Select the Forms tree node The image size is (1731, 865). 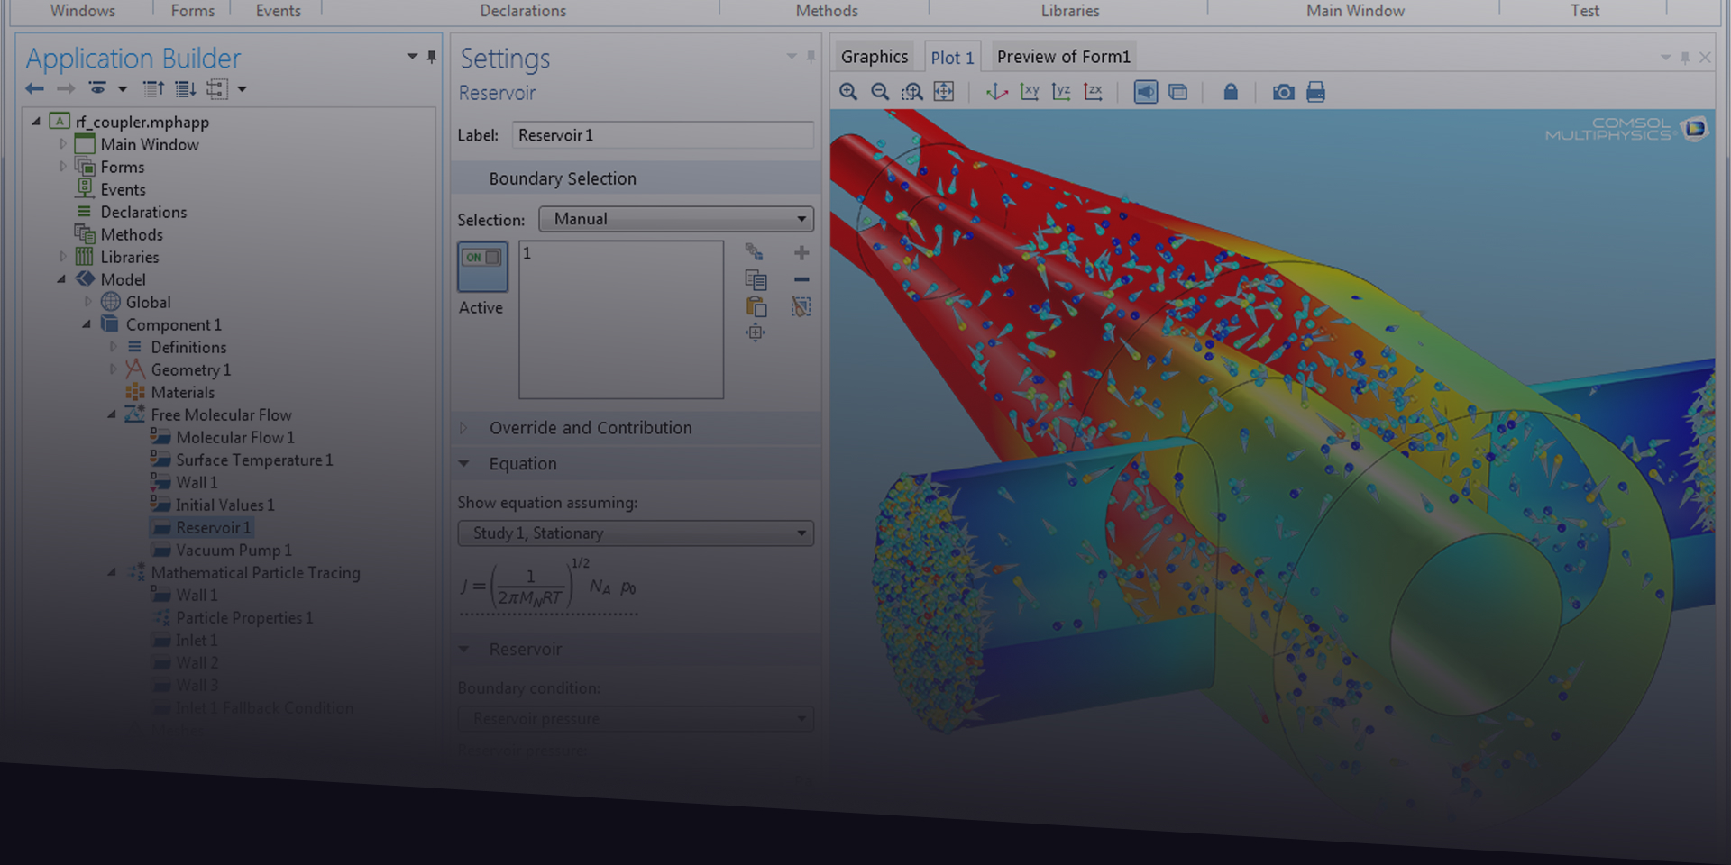122,167
